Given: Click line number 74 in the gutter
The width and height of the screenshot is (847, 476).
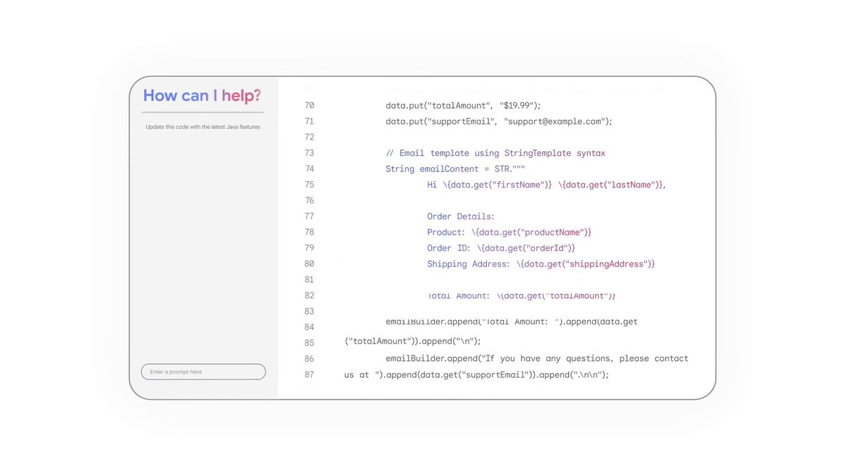Looking at the screenshot, I should point(309,169).
